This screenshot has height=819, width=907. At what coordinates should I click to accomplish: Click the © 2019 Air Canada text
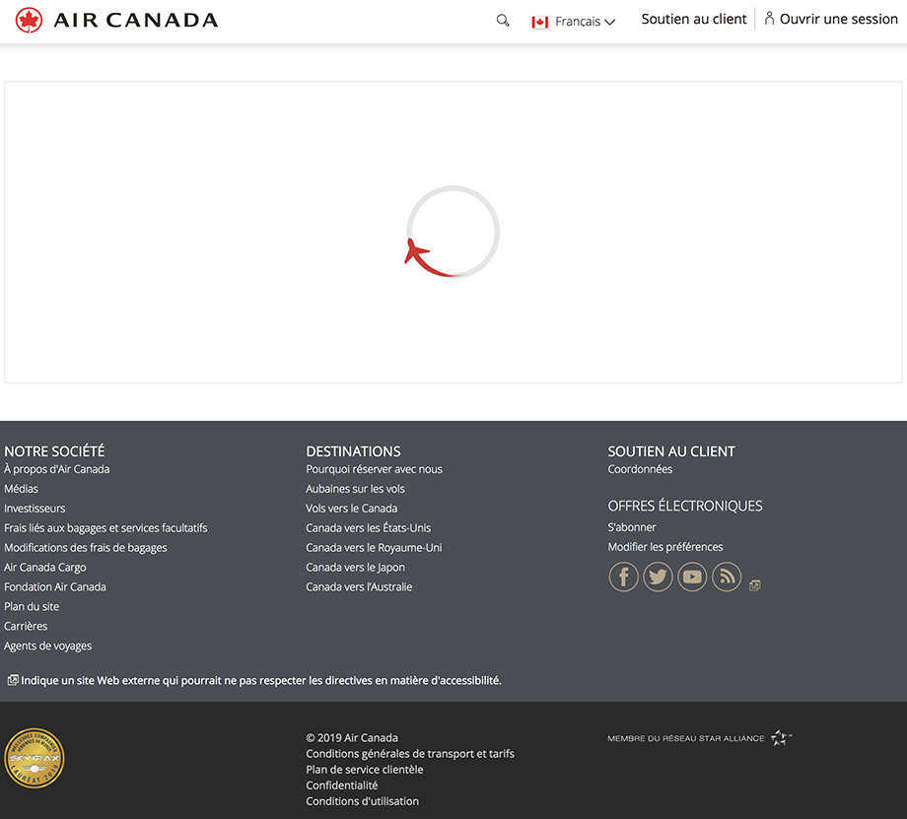tap(352, 738)
